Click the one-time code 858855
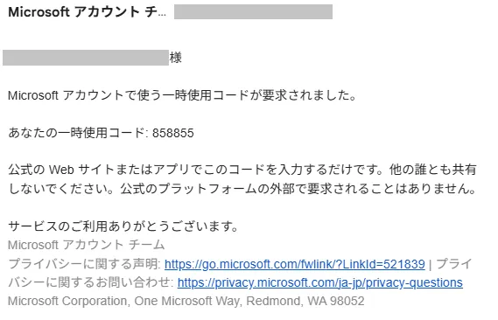 click(x=172, y=133)
